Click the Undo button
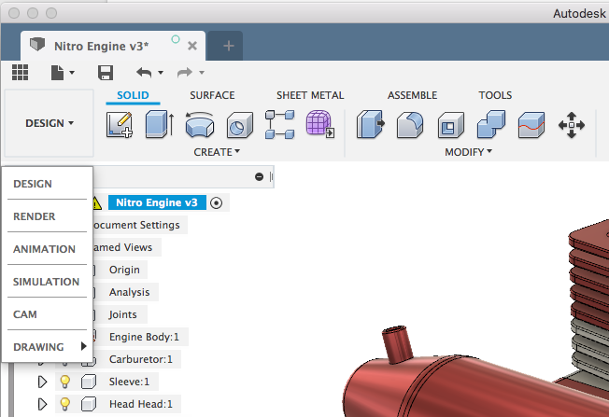Viewport: 609px width, 417px height. point(144,73)
